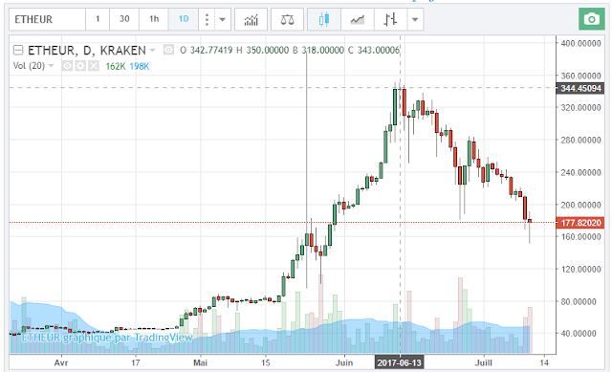Click the compare scales icon
This screenshot has width=612, height=372.
pos(287,19)
